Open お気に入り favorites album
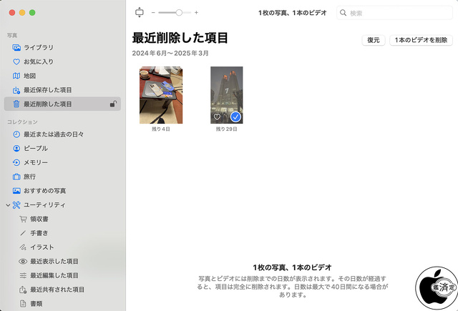The height and width of the screenshot is (311, 458). coord(38,61)
